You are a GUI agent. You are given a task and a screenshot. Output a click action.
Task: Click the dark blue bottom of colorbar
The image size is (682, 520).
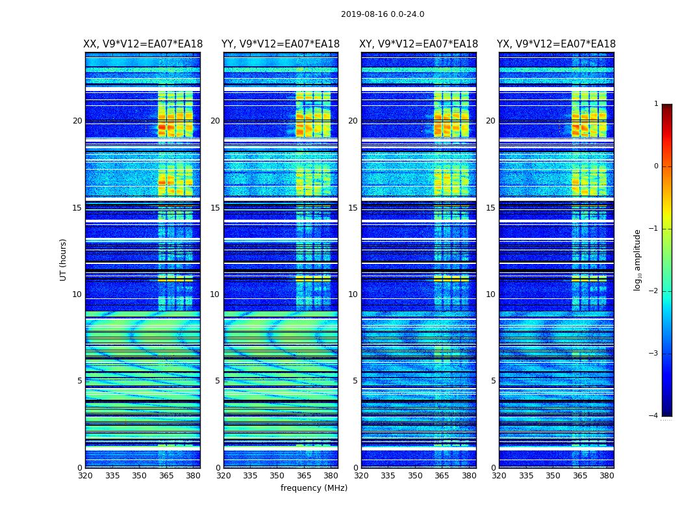click(x=667, y=411)
